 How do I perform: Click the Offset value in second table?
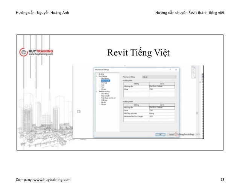pyautogui.click(x=162, y=110)
